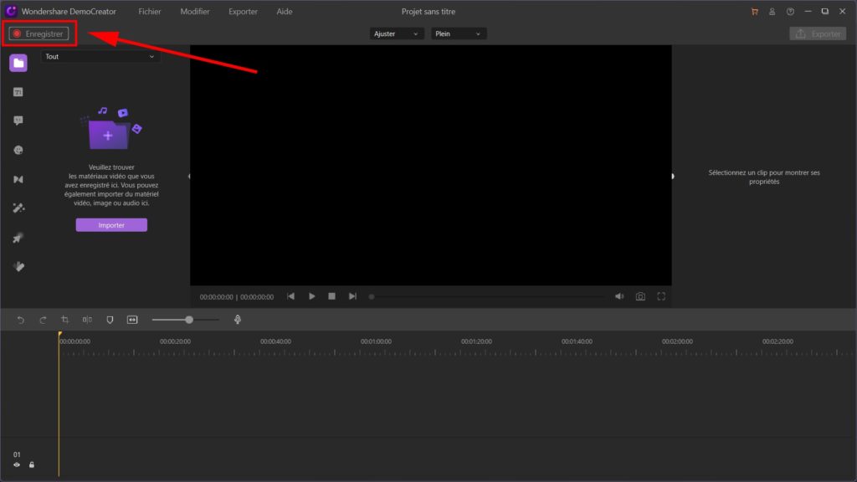Open the Fichier menu

[x=149, y=12]
